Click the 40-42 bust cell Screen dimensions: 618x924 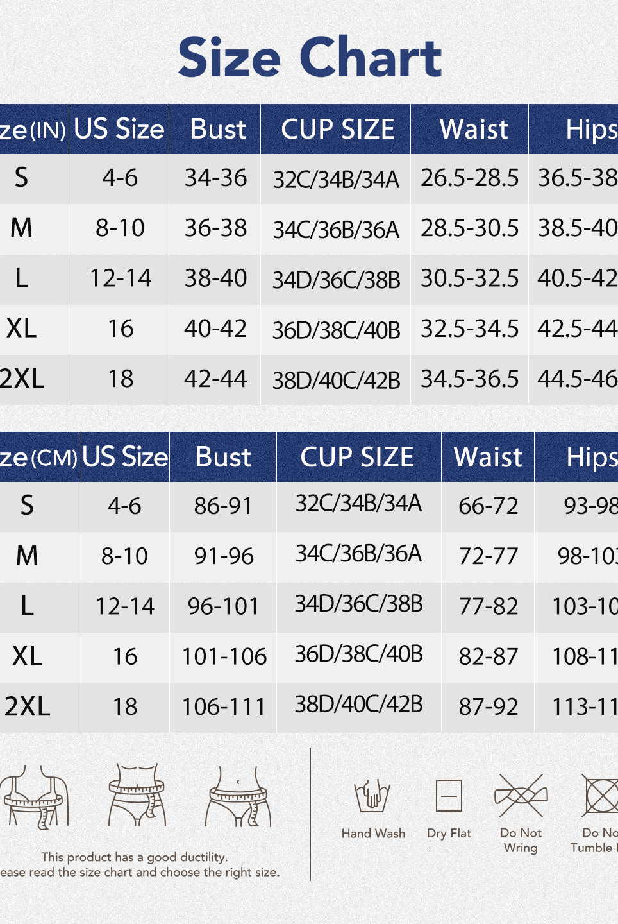coord(215,329)
